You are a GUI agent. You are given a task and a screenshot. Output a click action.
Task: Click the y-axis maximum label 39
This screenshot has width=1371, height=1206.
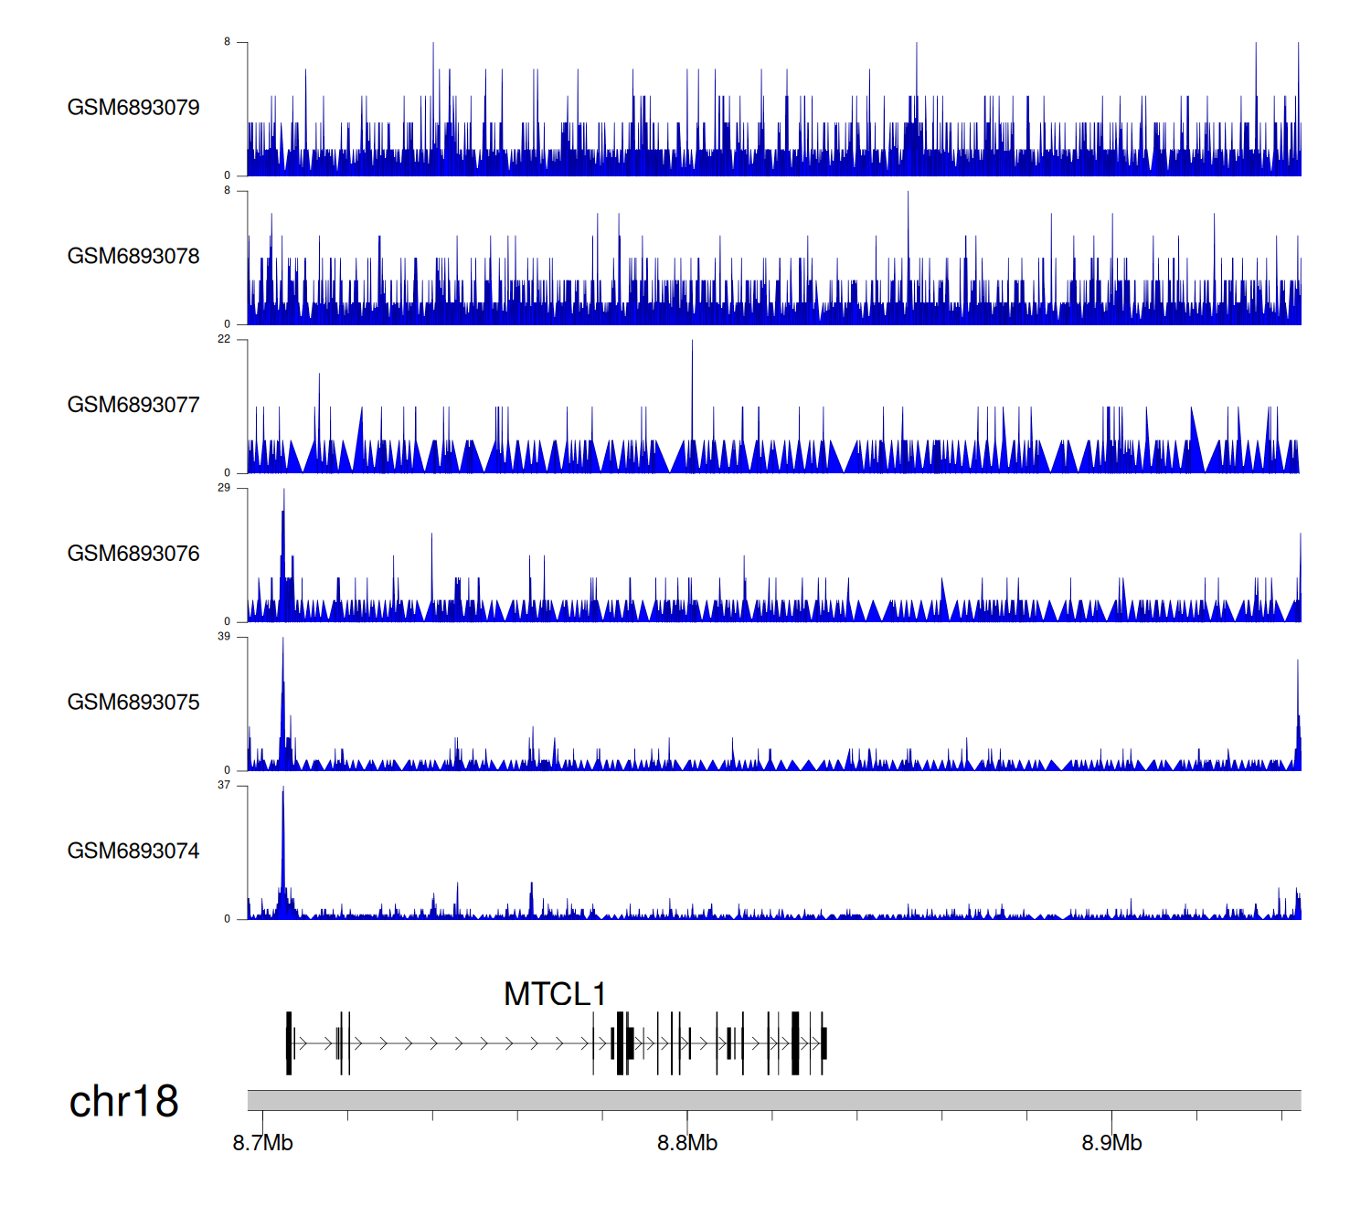[224, 637]
